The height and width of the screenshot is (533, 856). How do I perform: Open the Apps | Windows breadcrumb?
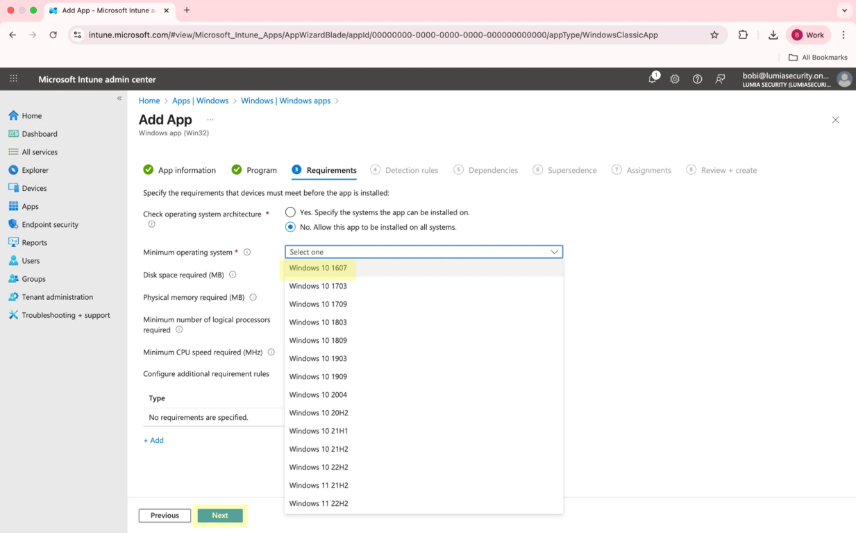[x=200, y=101]
